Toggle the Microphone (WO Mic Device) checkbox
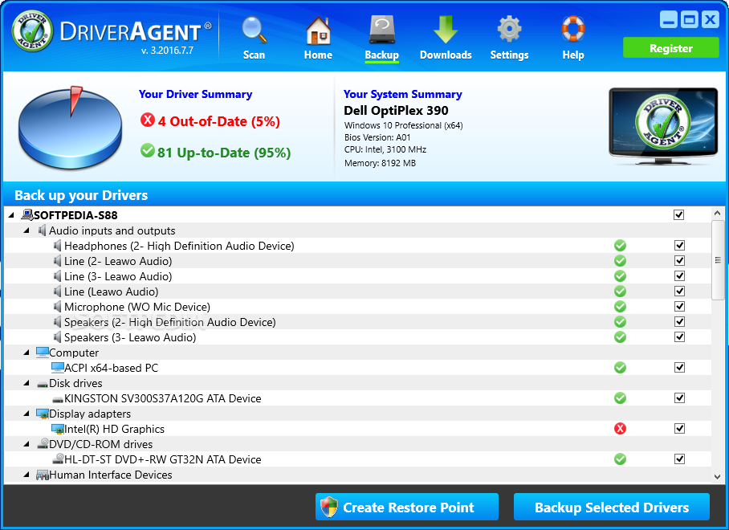 point(679,307)
